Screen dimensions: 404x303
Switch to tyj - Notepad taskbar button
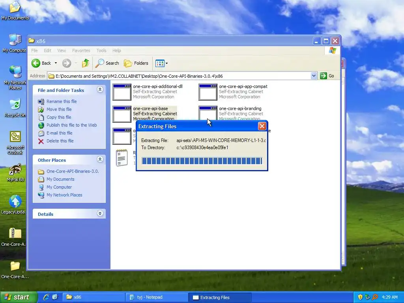click(157, 297)
